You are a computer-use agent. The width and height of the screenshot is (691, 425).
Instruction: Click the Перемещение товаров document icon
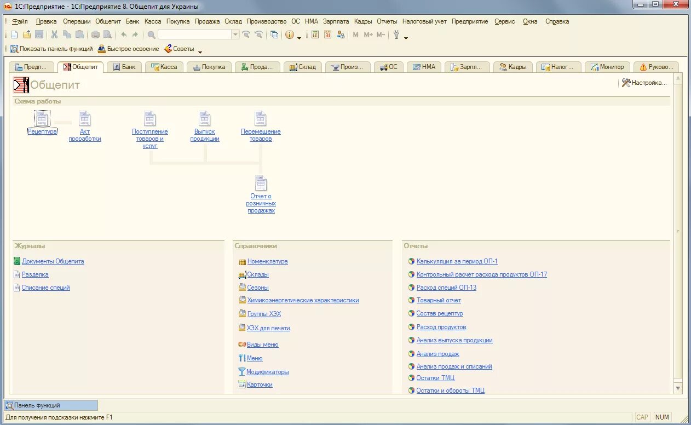click(x=261, y=118)
